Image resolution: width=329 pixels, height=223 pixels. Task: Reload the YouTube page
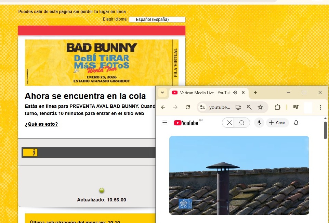tap(188, 107)
